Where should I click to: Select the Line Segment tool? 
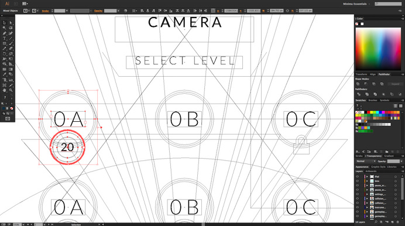click(11, 39)
